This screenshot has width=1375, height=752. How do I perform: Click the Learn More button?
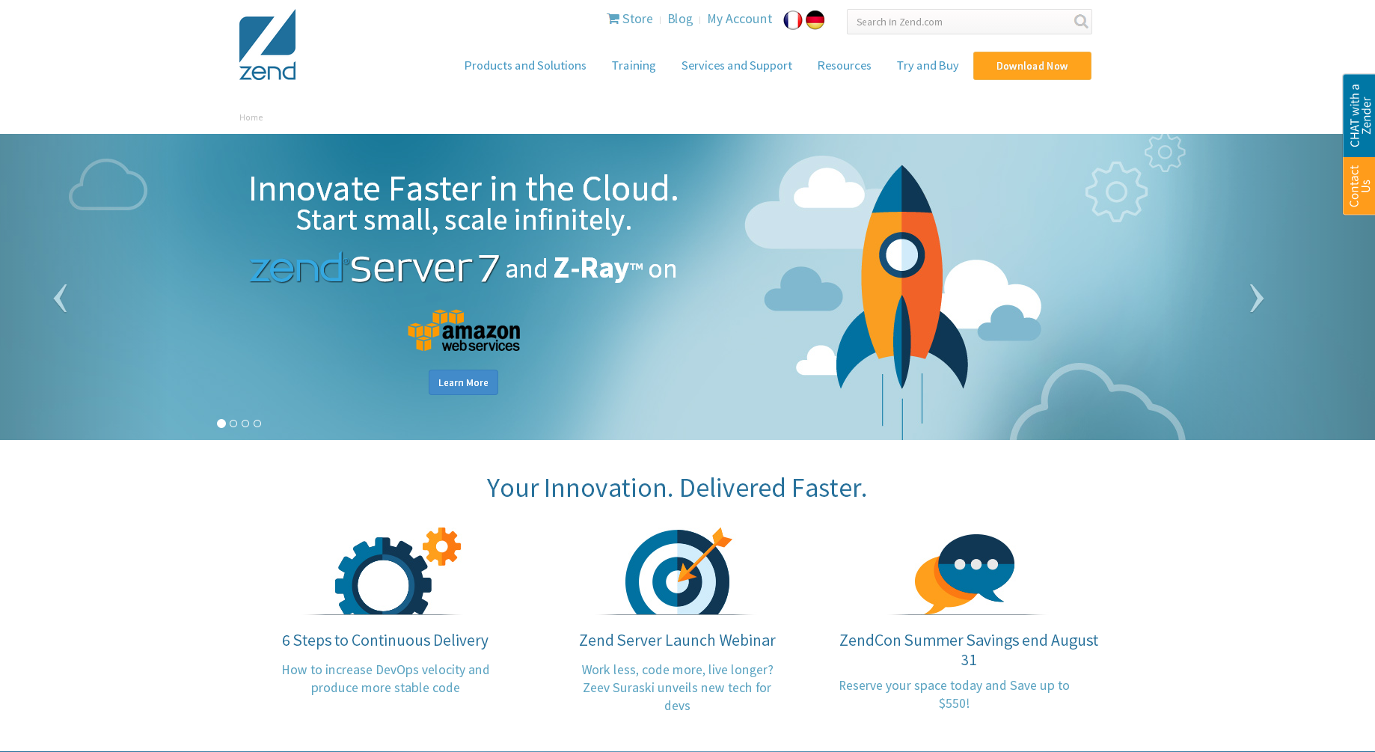click(x=463, y=382)
